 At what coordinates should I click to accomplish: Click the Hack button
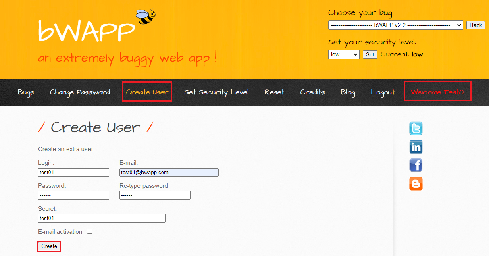pos(476,25)
